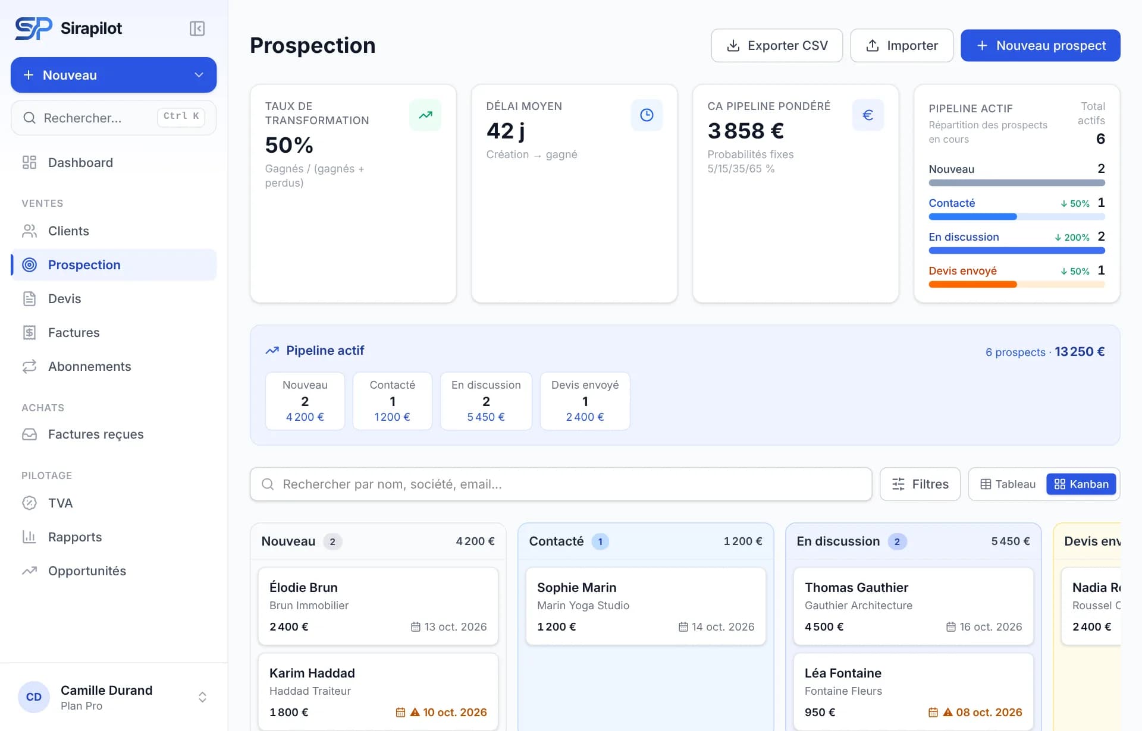The width and height of the screenshot is (1142, 731).
Task: Open the Thomas Gauthier prospect card
Action: pos(913,606)
